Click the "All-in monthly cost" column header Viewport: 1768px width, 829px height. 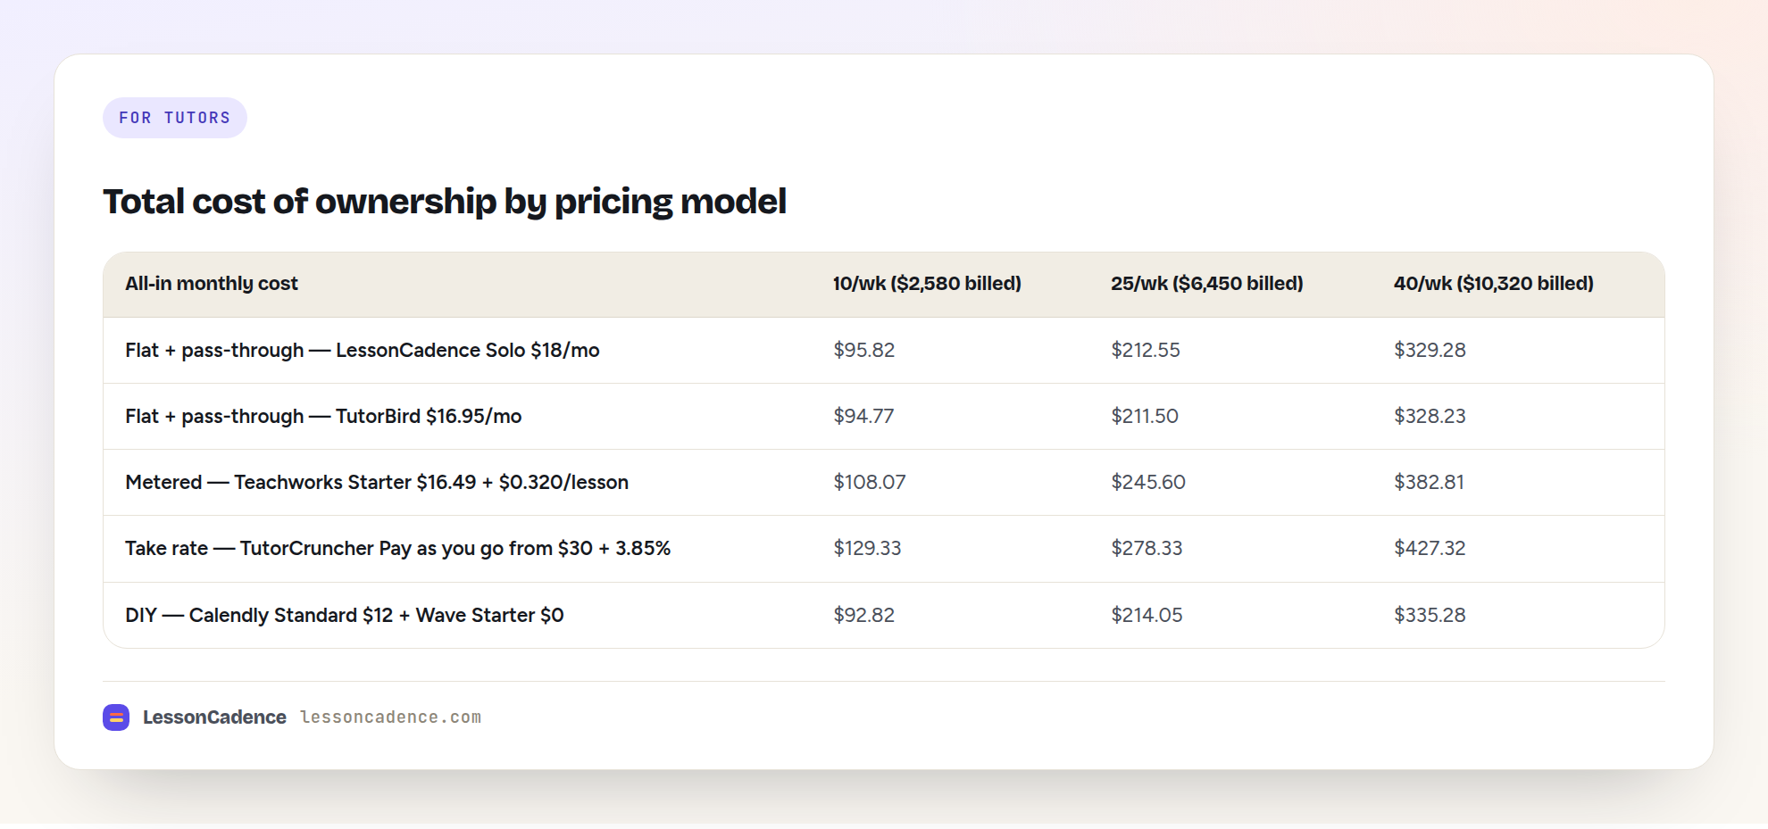212,284
